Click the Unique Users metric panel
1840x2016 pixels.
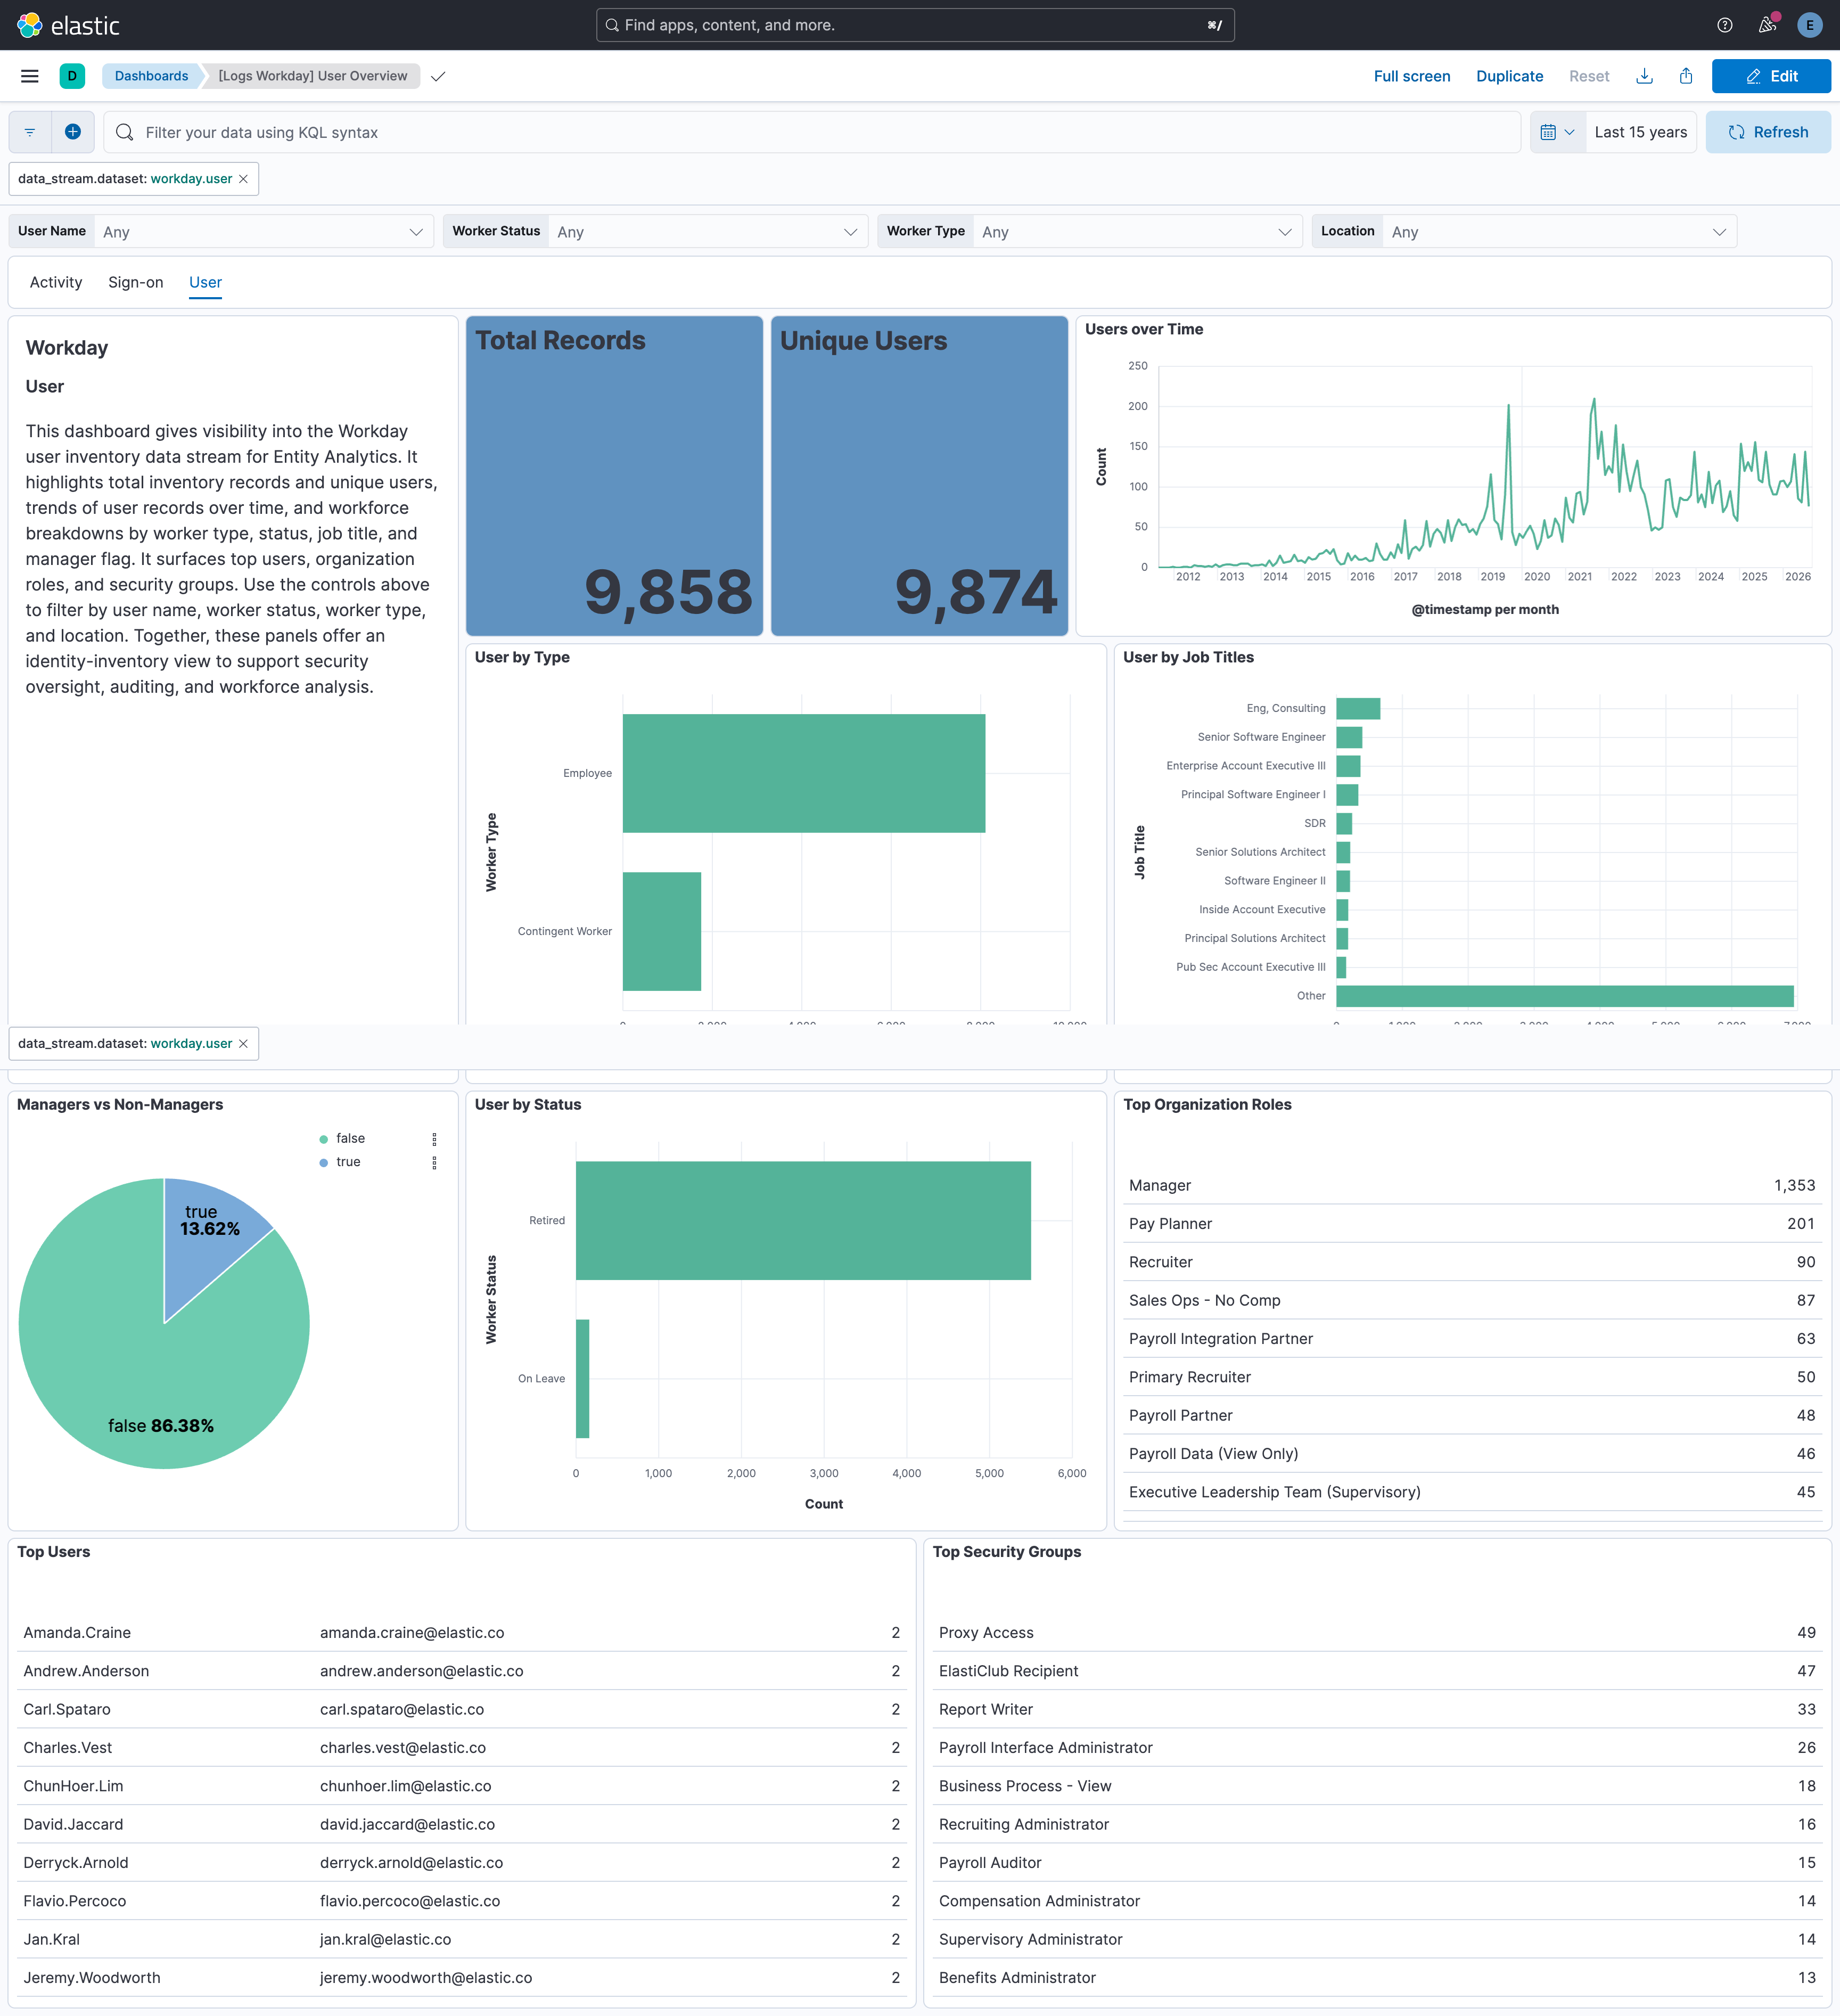pos(919,476)
